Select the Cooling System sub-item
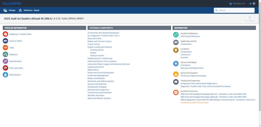 [x=97, y=50]
